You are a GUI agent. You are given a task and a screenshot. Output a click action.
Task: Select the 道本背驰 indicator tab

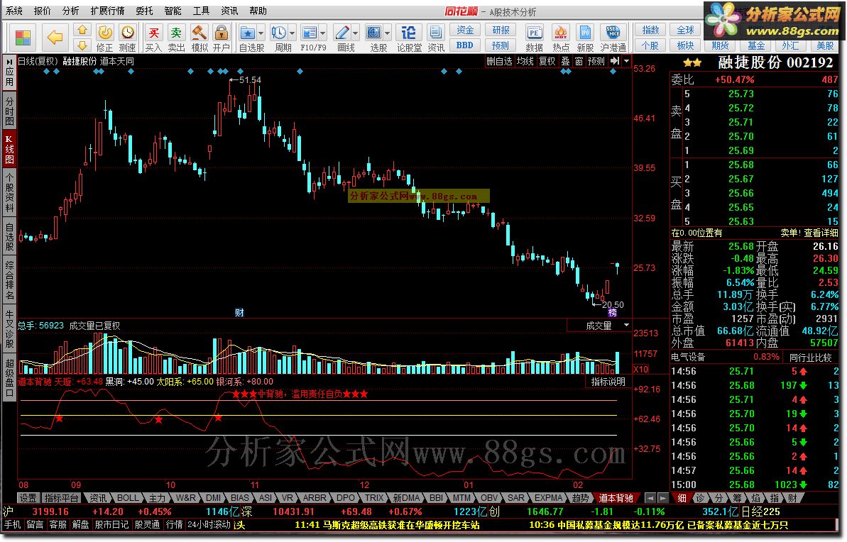(x=616, y=498)
